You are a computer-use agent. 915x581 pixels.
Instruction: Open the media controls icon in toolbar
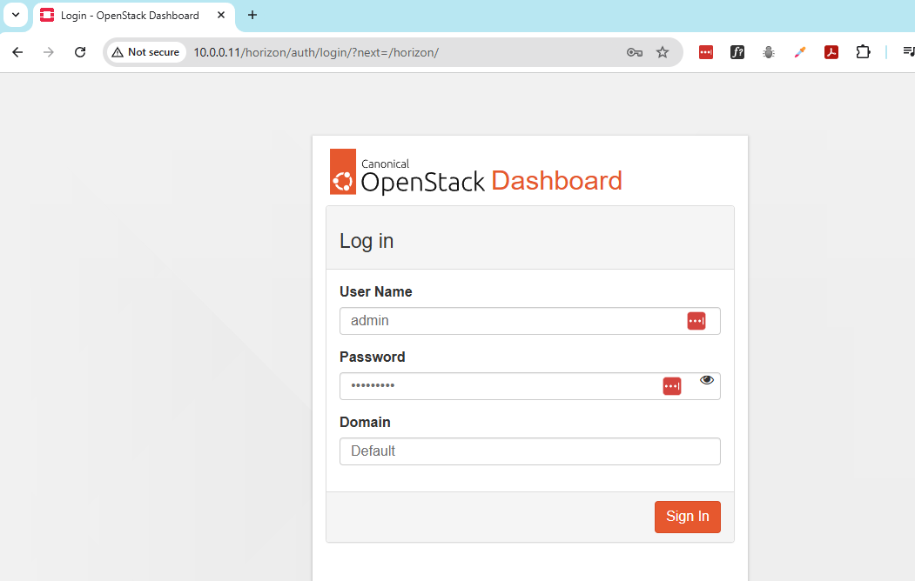(908, 52)
